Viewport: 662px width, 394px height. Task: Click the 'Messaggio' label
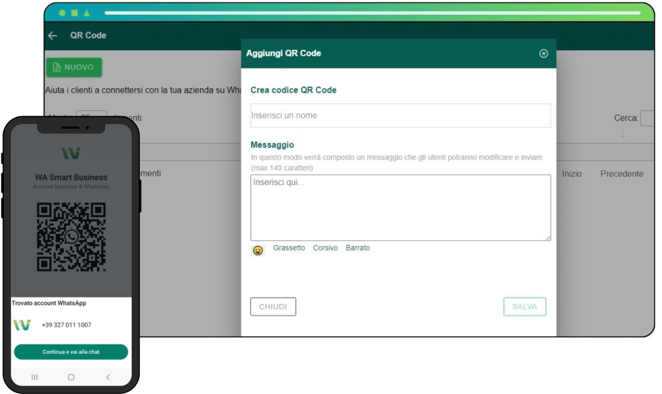[272, 145]
